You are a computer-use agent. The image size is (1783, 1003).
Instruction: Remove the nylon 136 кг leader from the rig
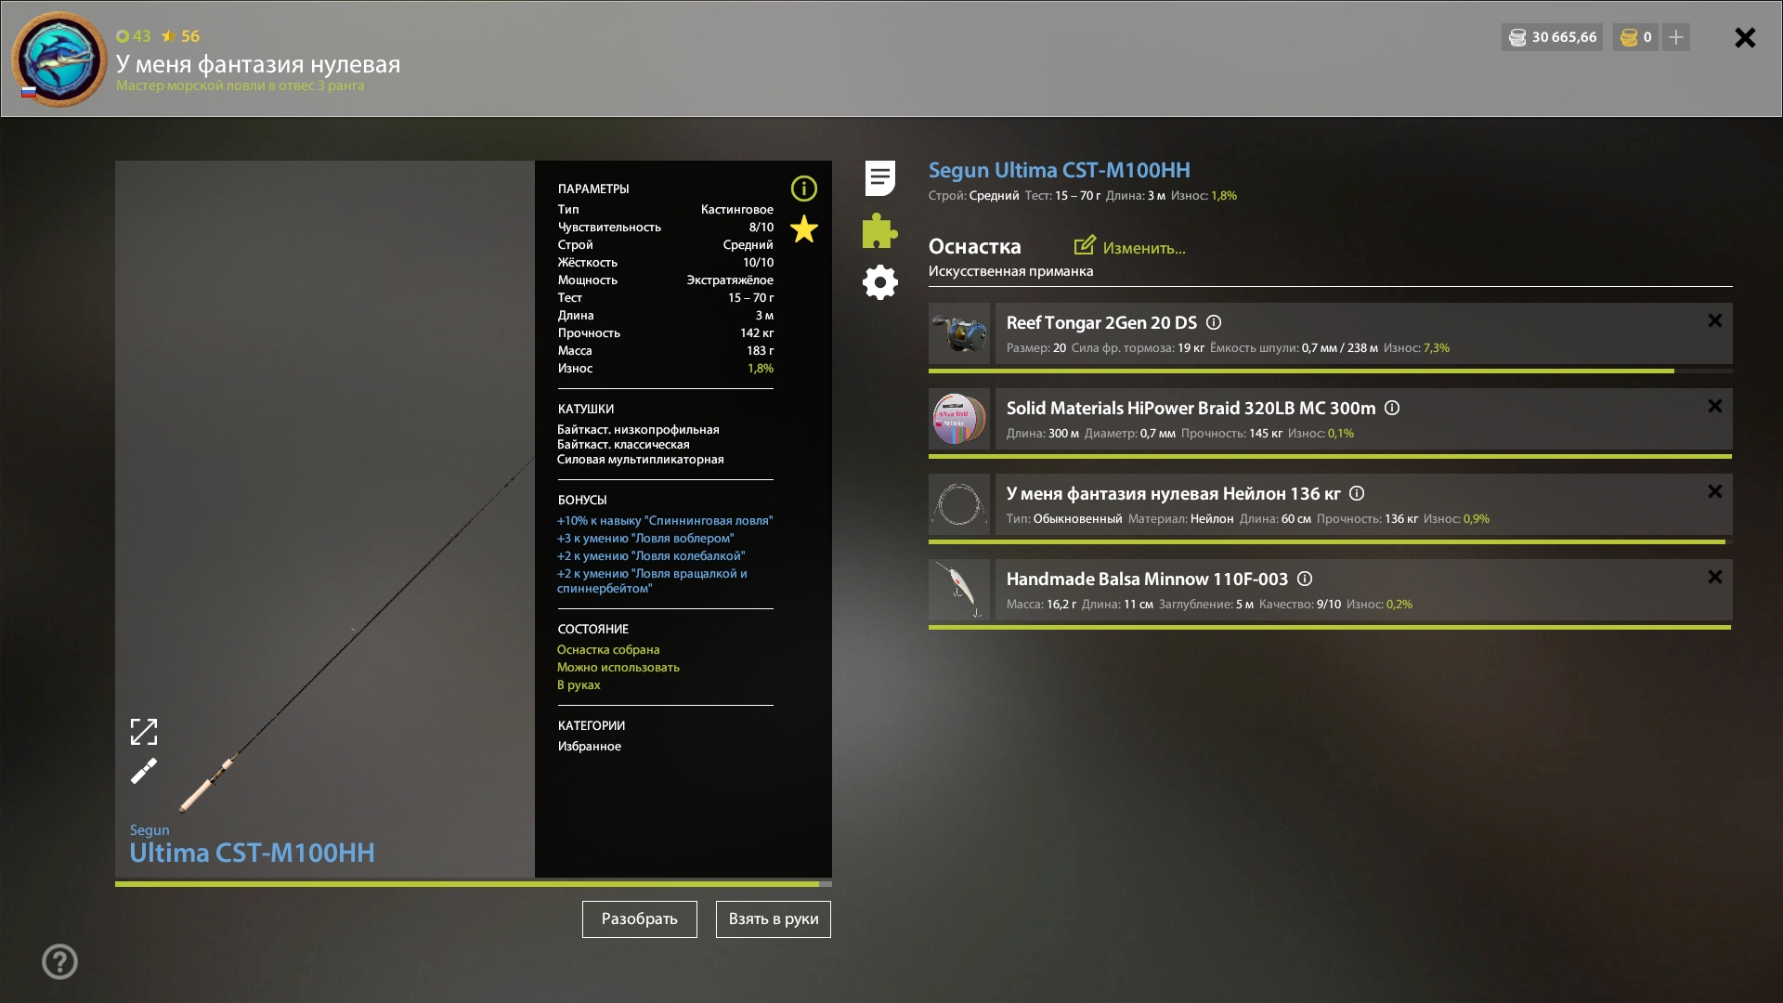[1714, 491]
